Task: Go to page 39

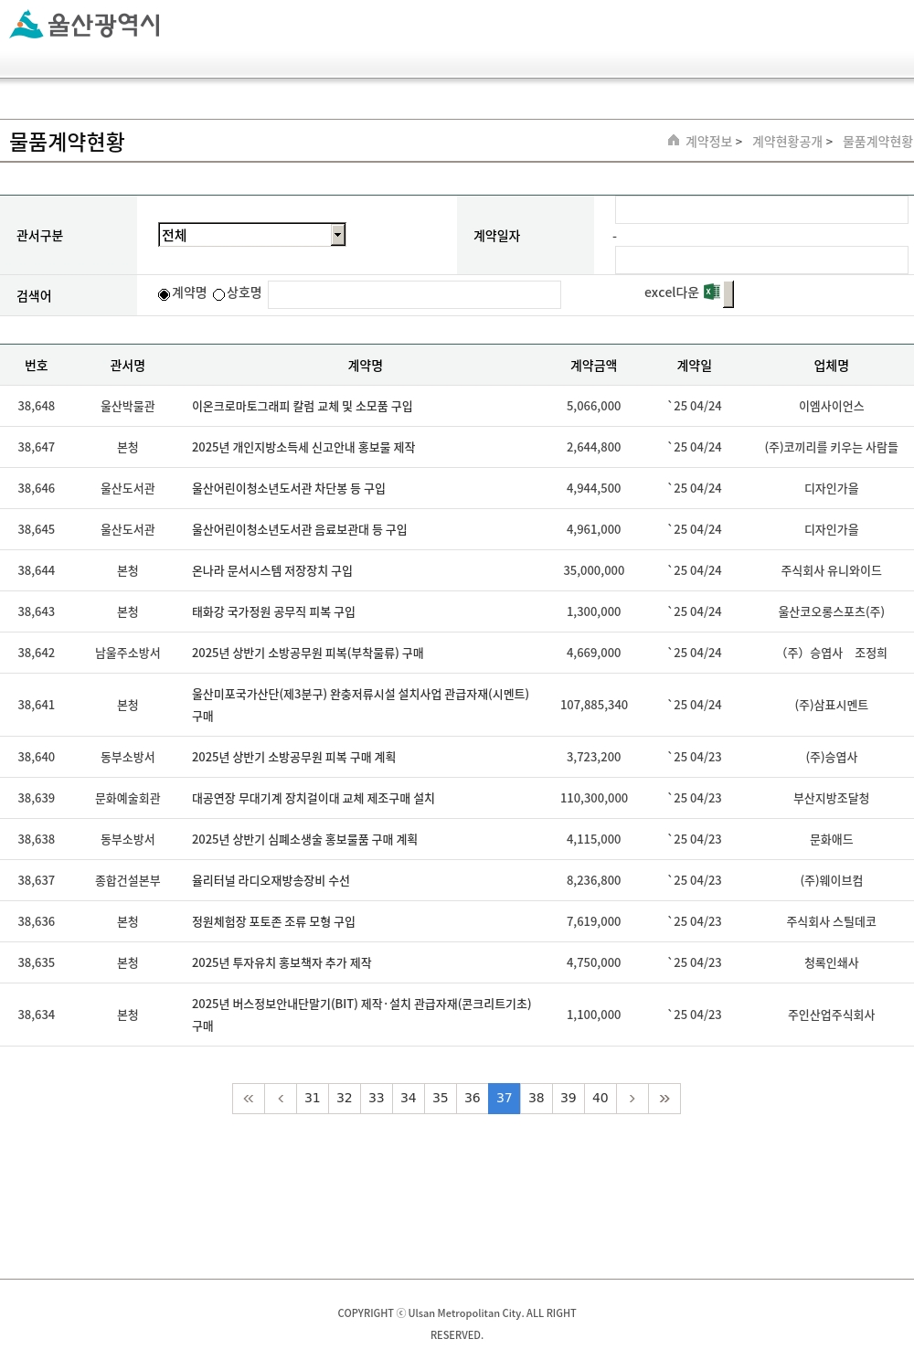Action: coord(569,1099)
